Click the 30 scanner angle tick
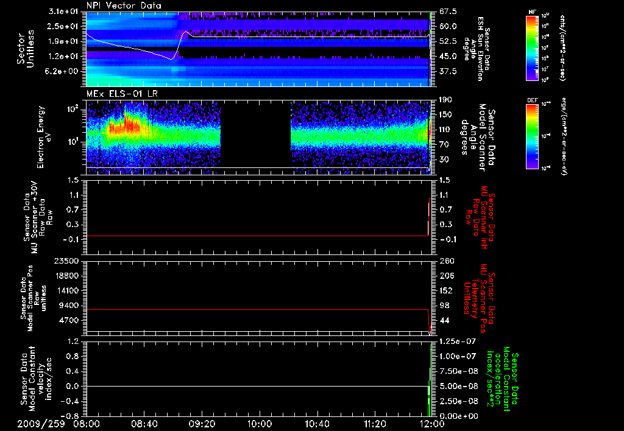 pos(444,159)
